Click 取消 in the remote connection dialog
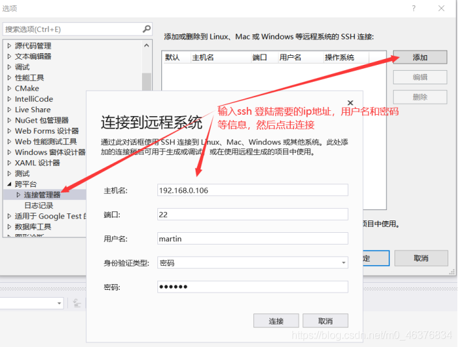Viewport: 458px width, 347px height. pos(325,321)
